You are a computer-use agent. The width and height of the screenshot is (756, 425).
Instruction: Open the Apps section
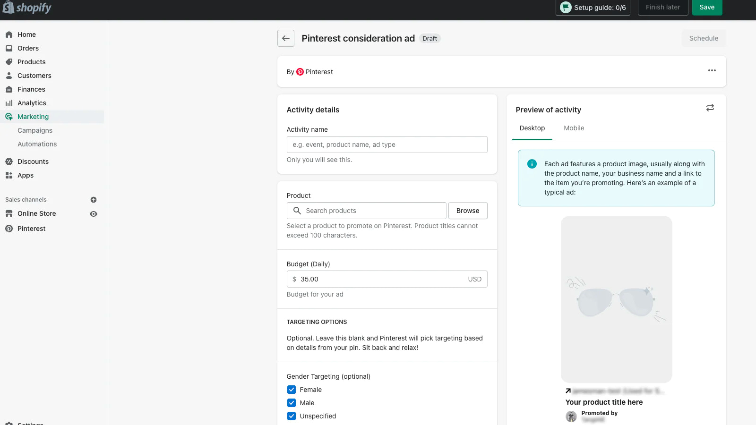(x=25, y=175)
